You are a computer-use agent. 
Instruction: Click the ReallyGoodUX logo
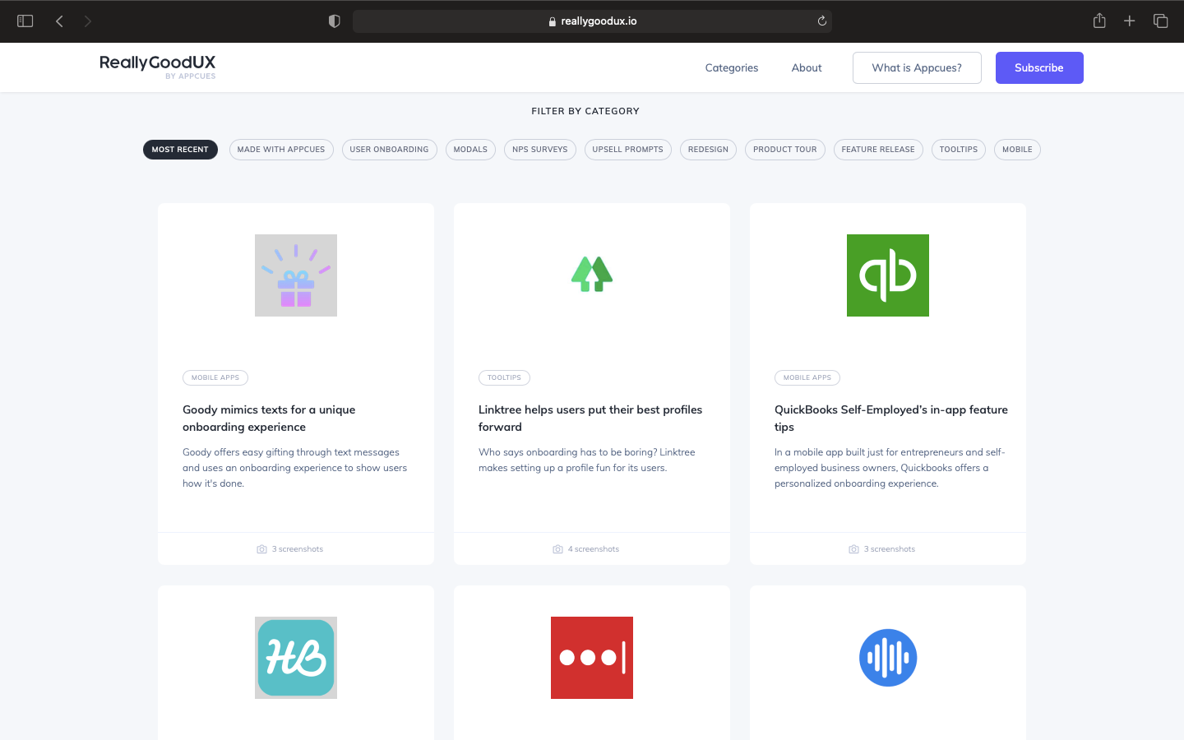(x=158, y=67)
